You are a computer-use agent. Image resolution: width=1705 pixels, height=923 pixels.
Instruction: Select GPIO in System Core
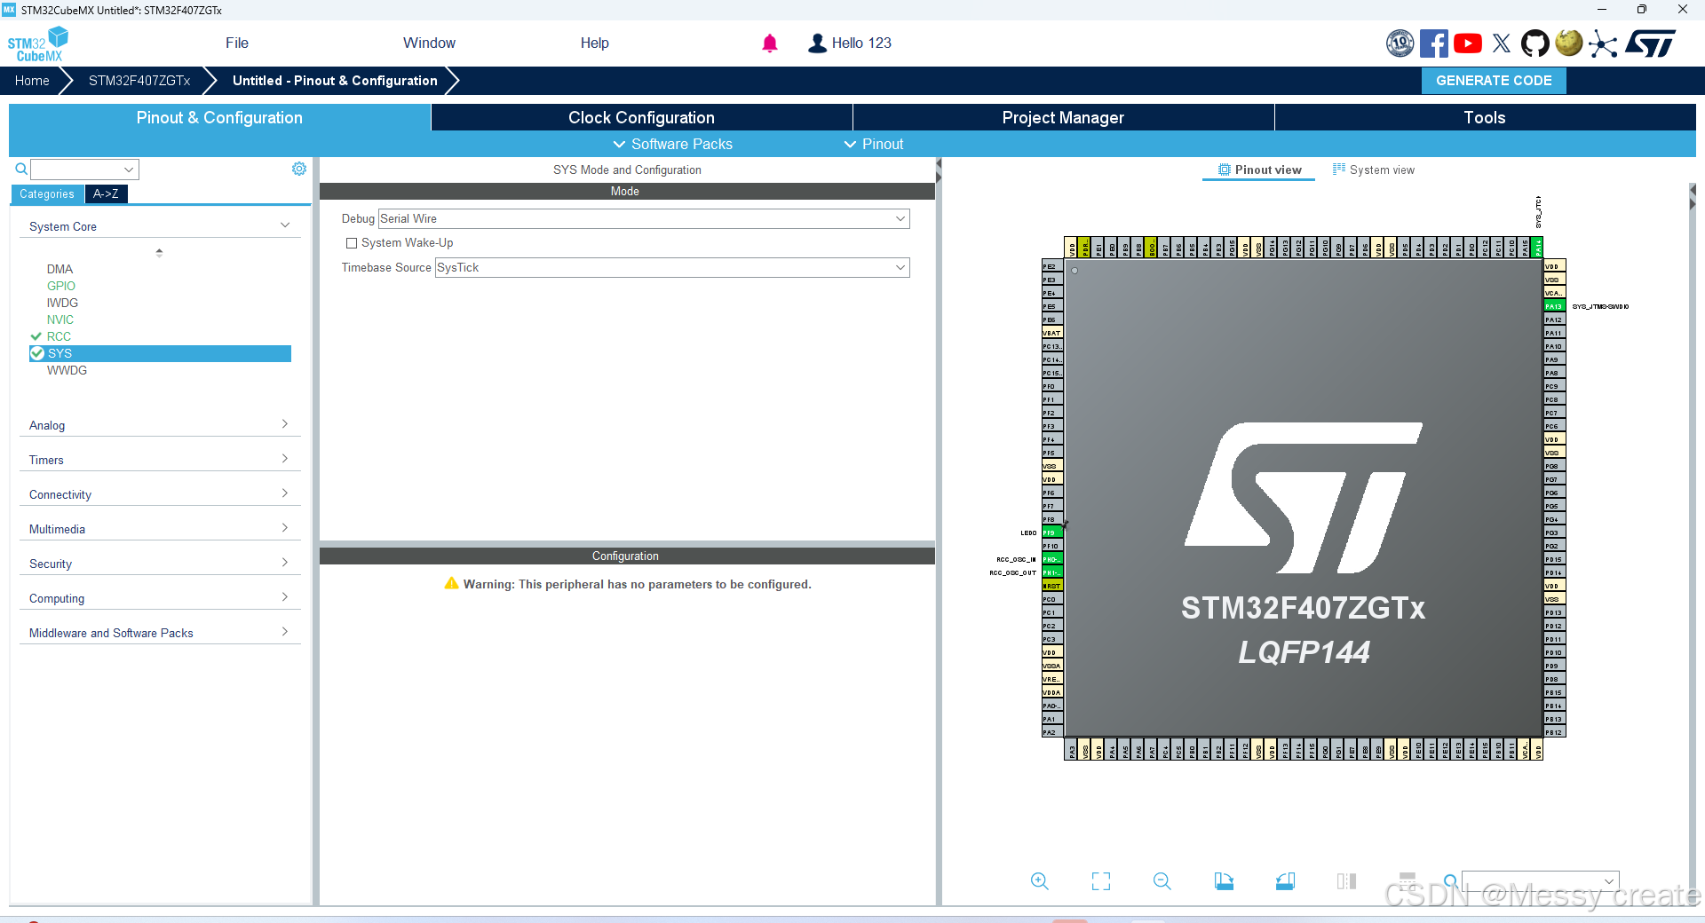point(61,286)
